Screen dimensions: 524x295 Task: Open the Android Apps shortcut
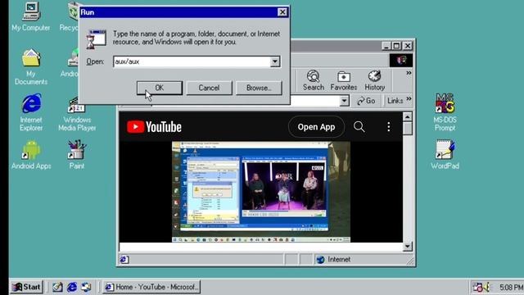coord(31,155)
